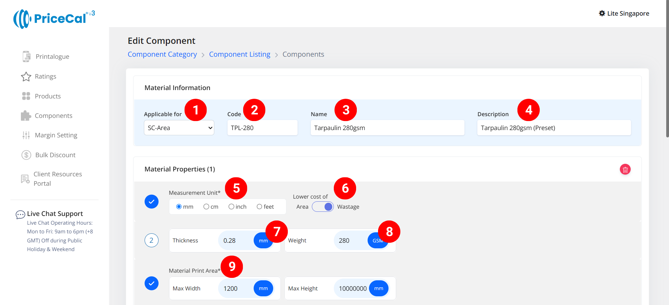
Task: Select the cm measurement unit
Action: click(206, 207)
